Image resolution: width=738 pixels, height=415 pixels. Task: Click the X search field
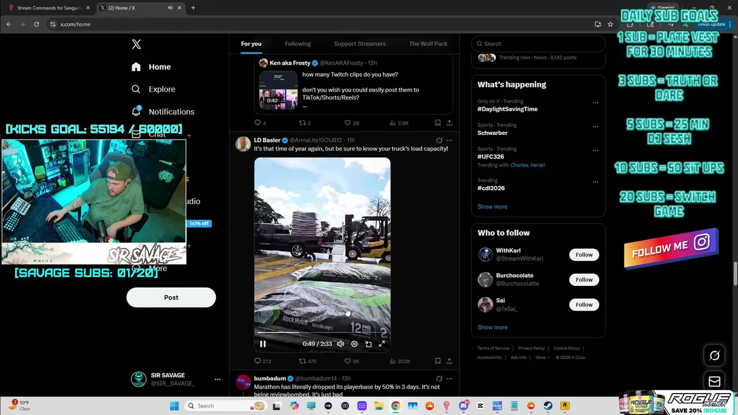(538, 44)
